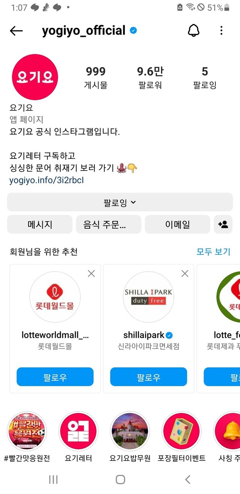Tap the 이메일 button
This screenshot has width=240, height=494.
click(x=177, y=224)
